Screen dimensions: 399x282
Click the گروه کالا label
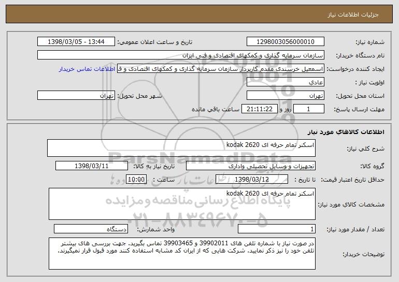pos(372,167)
